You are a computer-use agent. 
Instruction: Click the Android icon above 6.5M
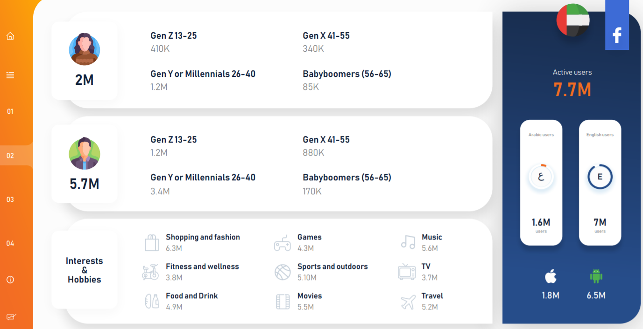coord(596,276)
